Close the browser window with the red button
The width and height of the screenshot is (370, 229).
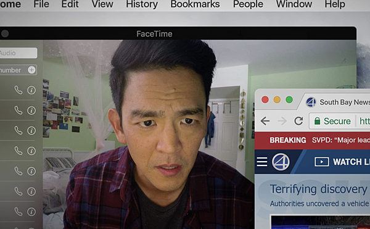(x=265, y=99)
